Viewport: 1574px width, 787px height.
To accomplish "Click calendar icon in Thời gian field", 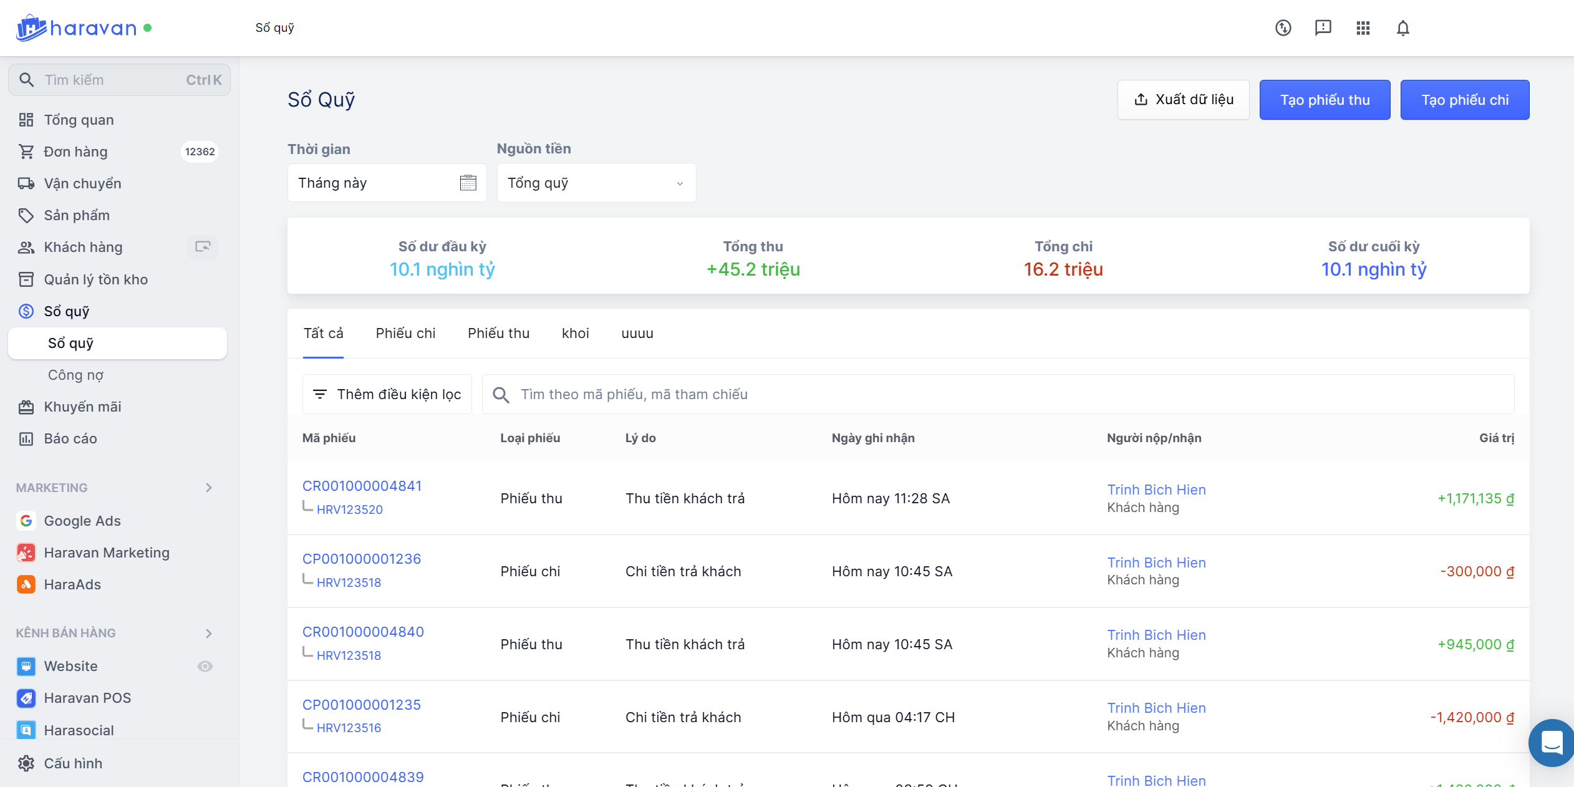I will tap(468, 183).
